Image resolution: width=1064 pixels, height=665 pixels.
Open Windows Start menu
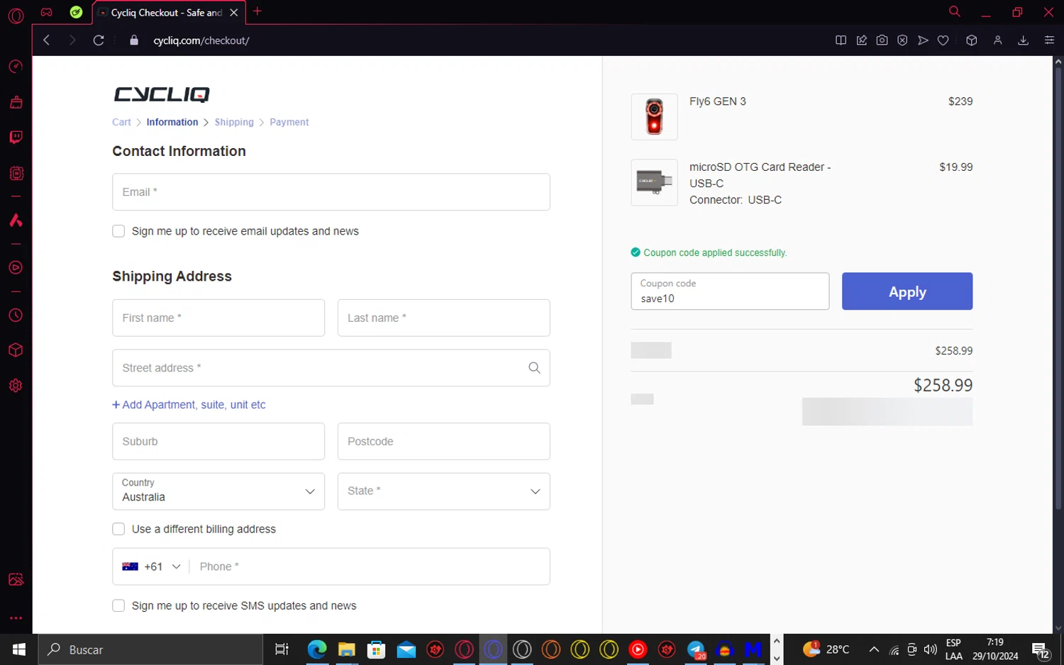pos(19,649)
